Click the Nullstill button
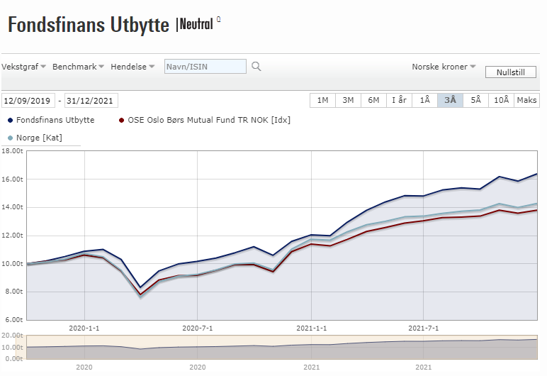The image size is (547, 376). pos(510,72)
